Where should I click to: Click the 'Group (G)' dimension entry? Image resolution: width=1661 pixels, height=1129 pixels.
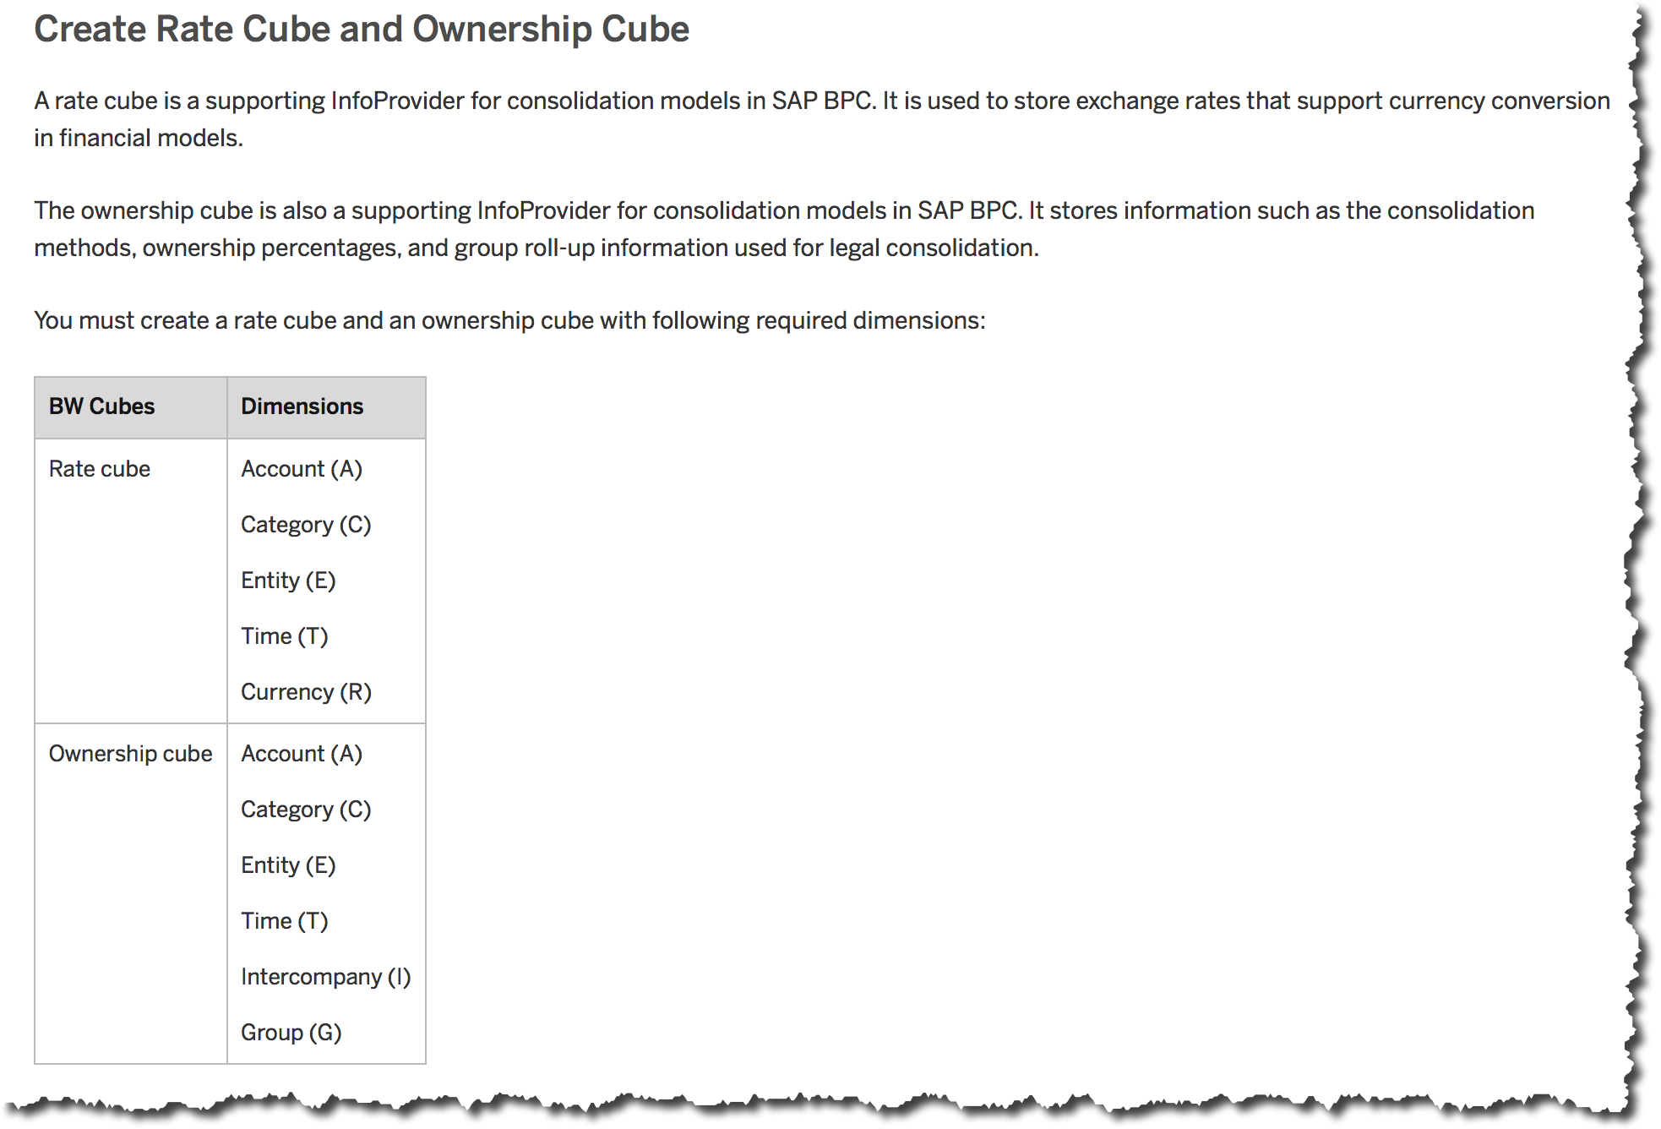291,1033
